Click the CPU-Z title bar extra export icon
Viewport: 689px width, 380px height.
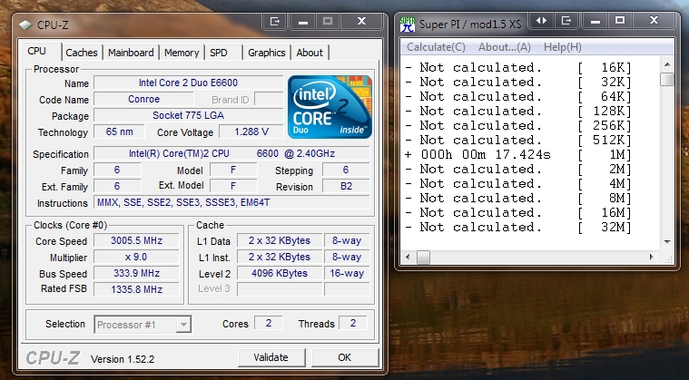[275, 21]
